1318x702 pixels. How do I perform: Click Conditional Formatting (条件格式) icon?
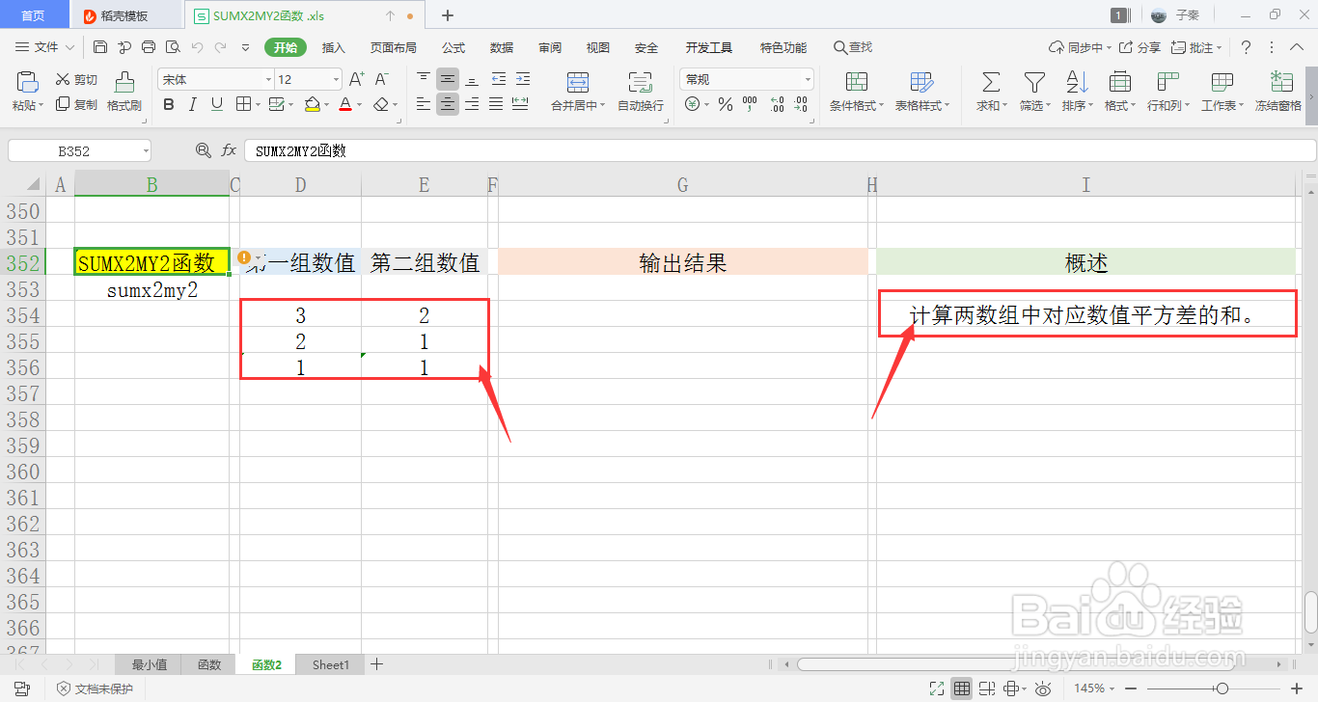(x=856, y=82)
